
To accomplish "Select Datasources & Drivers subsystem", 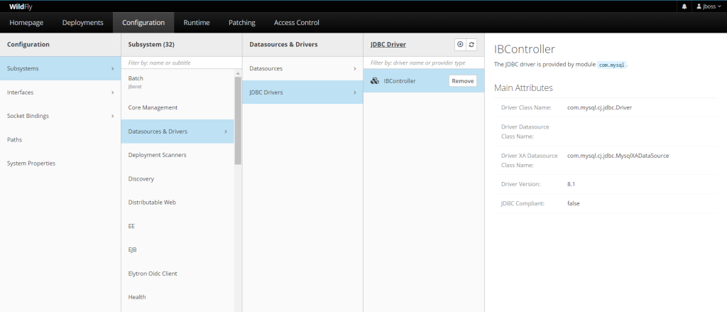I will tap(177, 131).
